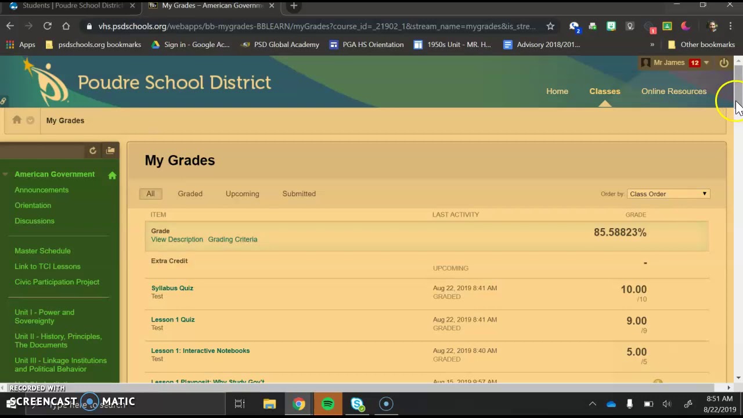The height and width of the screenshot is (418, 743).
Task: Open browser home page icon
Action: point(66,26)
